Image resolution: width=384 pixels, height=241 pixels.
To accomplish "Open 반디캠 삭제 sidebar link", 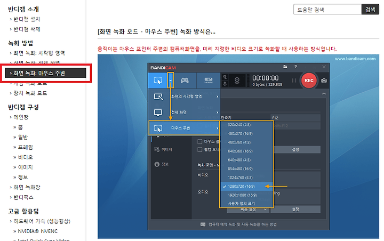I will (x=27, y=29).
